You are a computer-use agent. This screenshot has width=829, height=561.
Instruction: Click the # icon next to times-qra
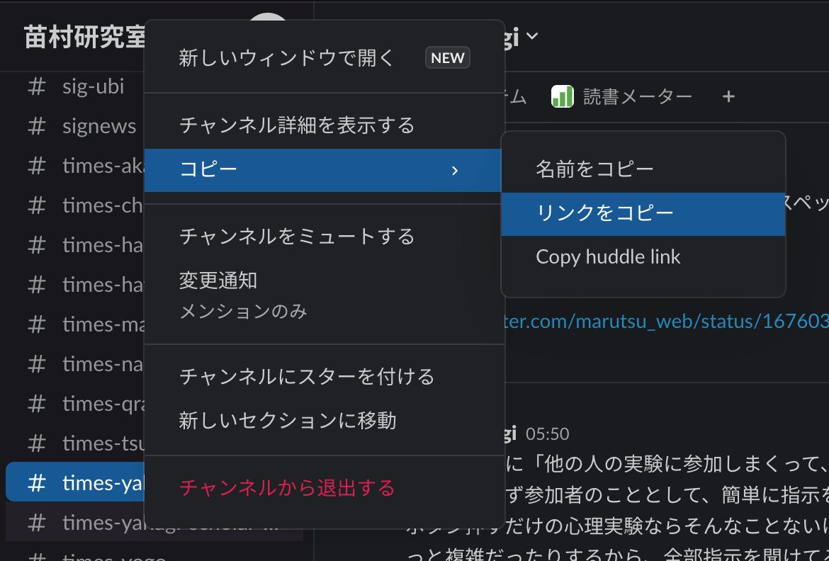click(x=35, y=403)
